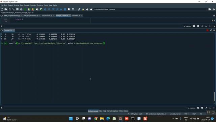Find previous match in editor search

click(x=194, y=26)
